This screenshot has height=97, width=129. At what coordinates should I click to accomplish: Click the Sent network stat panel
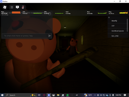(x=75, y=13)
